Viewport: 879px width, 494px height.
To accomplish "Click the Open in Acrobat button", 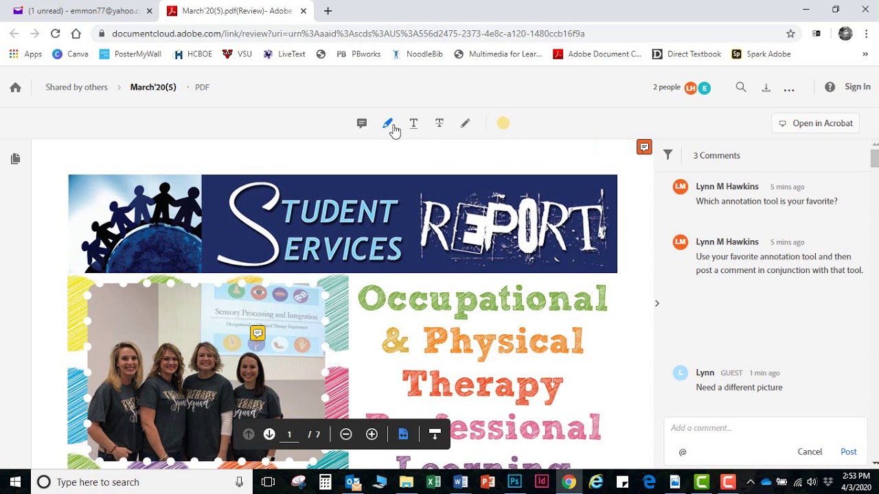I will pos(816,123).
